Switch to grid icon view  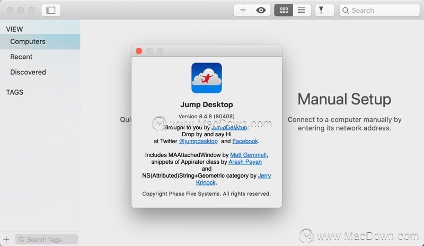point(284,10)
